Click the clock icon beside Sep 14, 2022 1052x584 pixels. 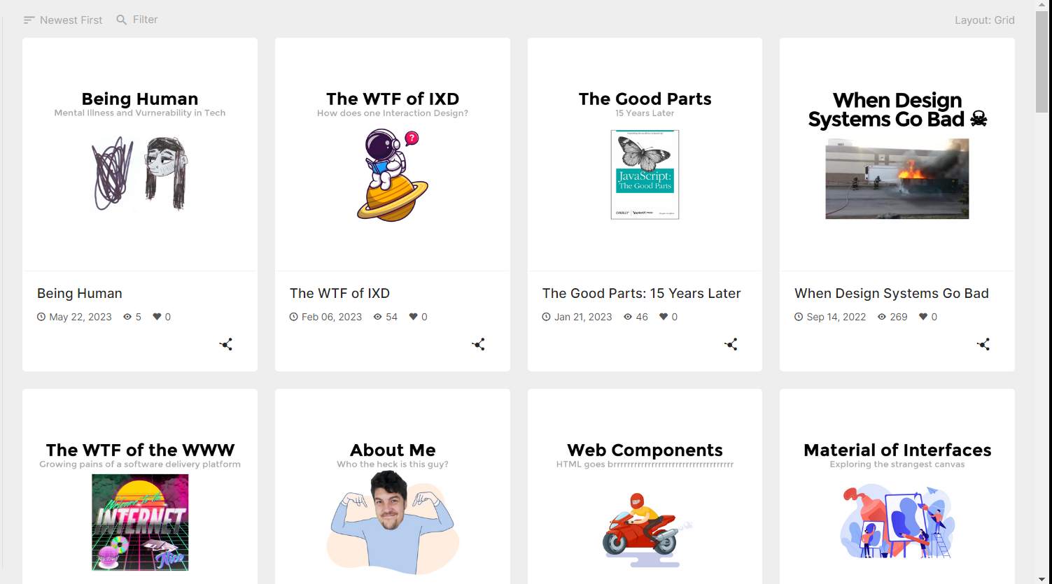(799, 317)
